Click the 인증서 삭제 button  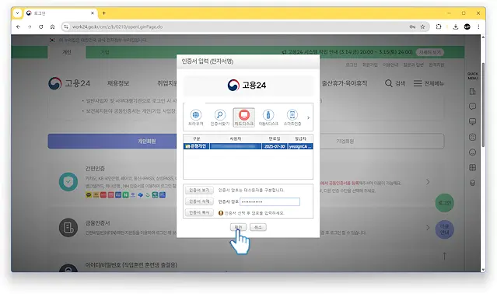(x=199, y=201)
